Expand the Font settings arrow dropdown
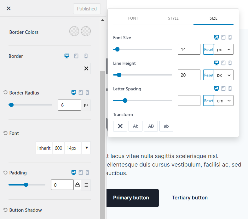The height and width of the screenshot is (219, 248). (x=86, y=148)
